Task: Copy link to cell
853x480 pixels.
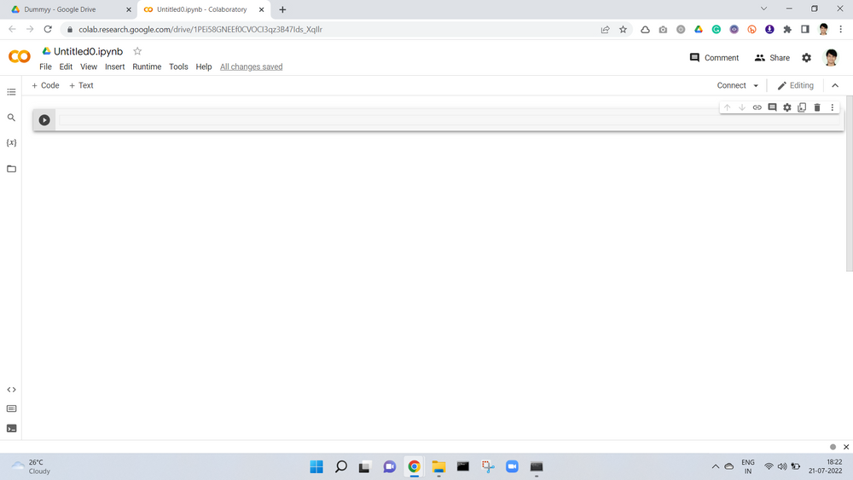Action: pyautogui.click(x=757, y=107)
